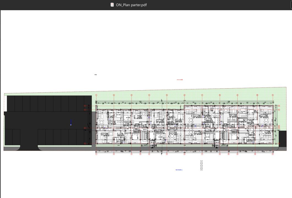Click the partially visible top-right toolbar button
292x198 pixels.
[x=291, y=4]
